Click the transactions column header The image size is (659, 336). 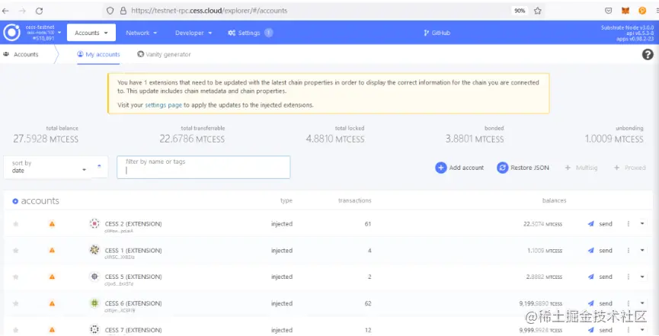pos(355,200)
